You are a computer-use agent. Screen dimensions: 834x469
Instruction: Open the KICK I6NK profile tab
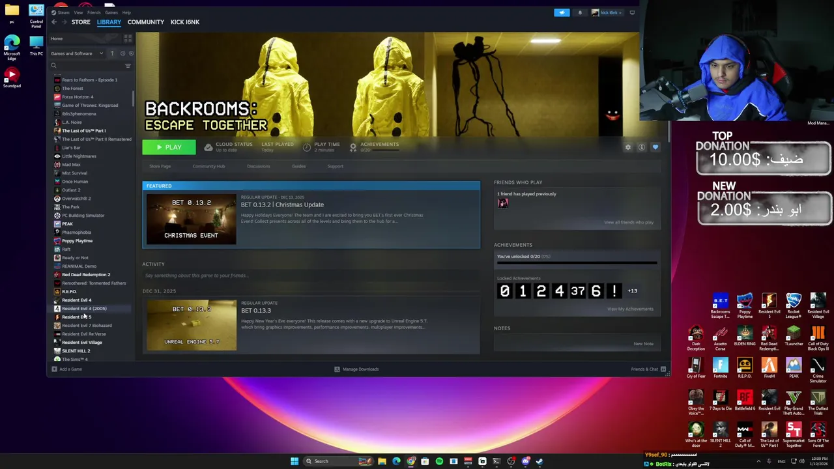[185, 22]
